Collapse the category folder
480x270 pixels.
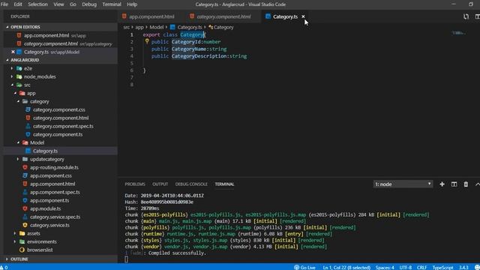pos(39,101)
